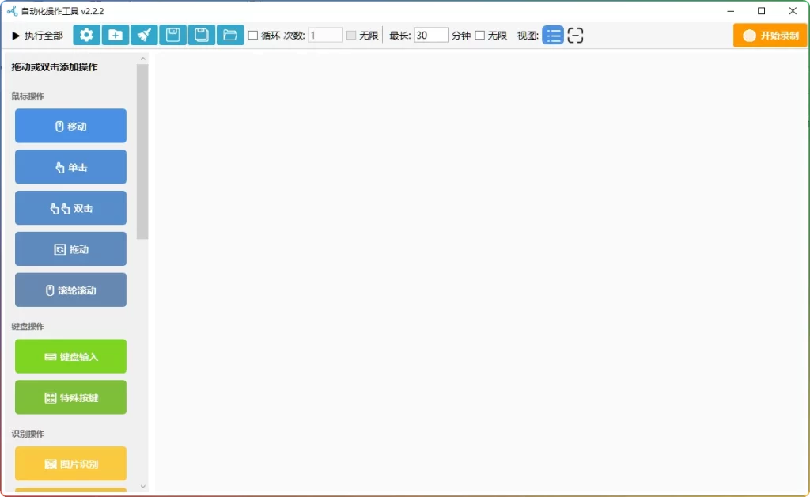
Task: Click the broom clear icon
Action: coord(144,35)
